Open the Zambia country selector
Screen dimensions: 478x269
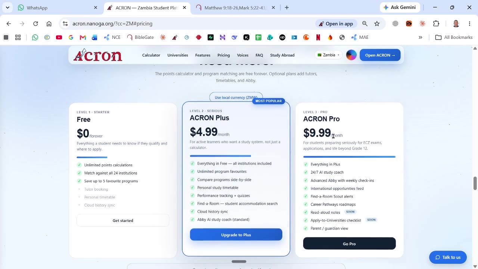point(328,55)
